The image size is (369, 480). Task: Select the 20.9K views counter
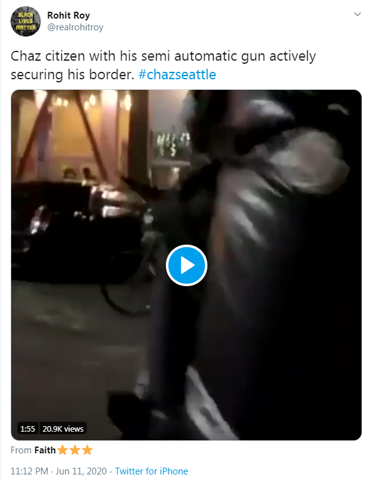click(63, 429)
